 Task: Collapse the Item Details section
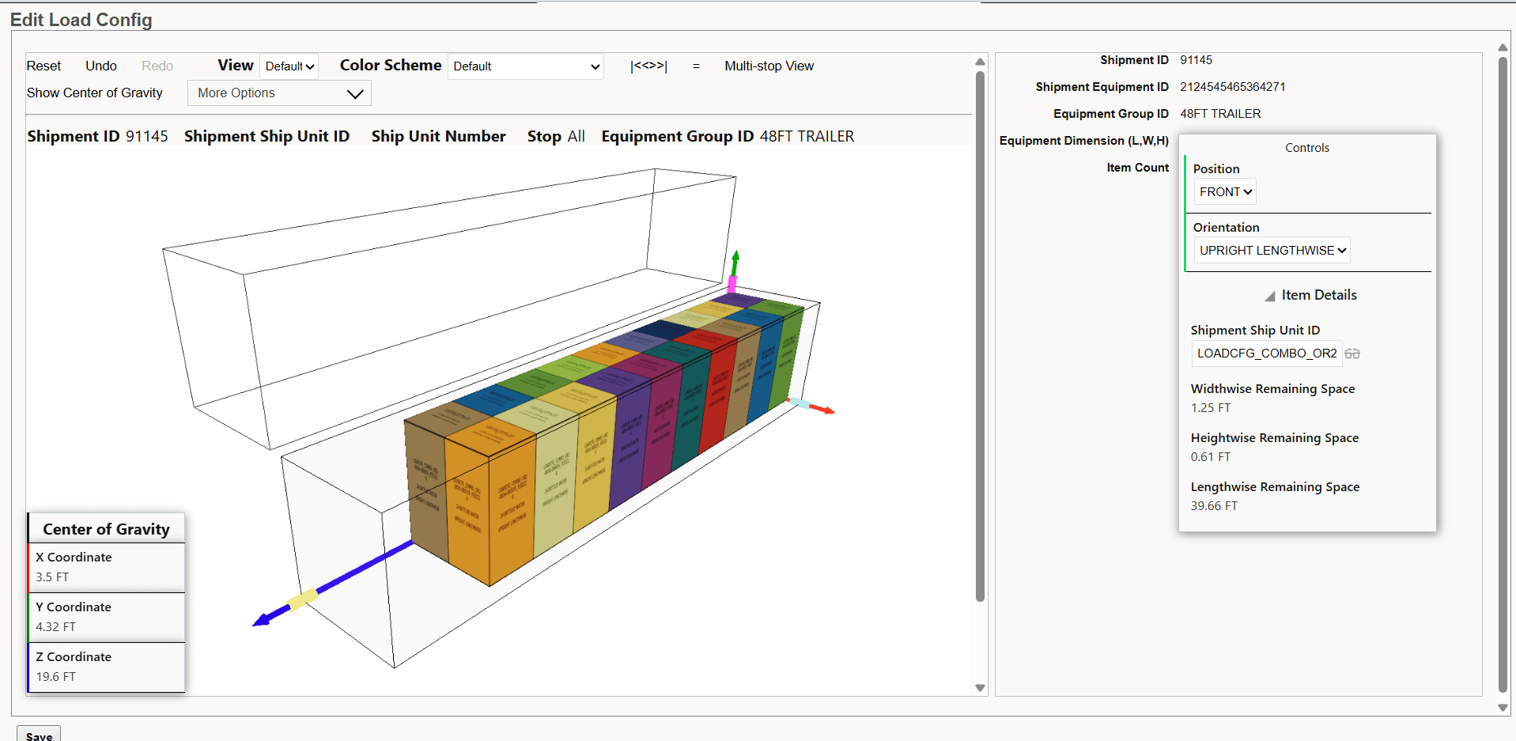(x=1270, y=296)
